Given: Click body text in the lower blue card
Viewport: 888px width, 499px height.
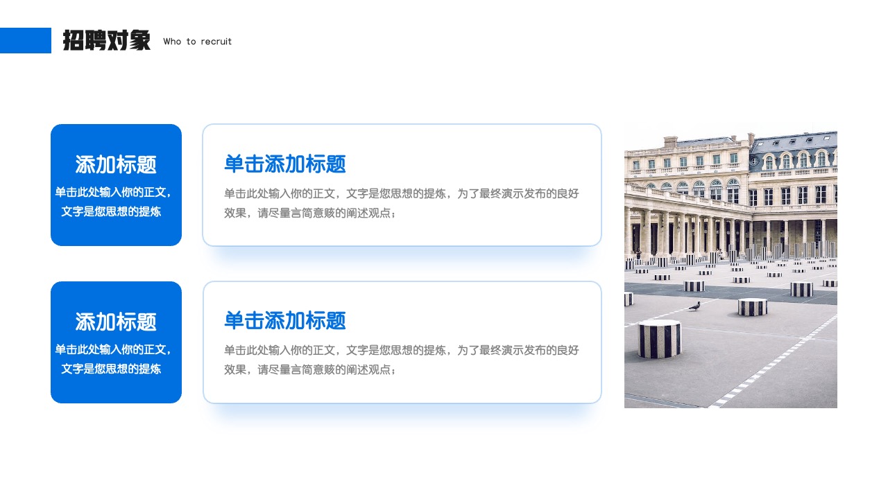Looking at the screenshot, I should 114,359.
